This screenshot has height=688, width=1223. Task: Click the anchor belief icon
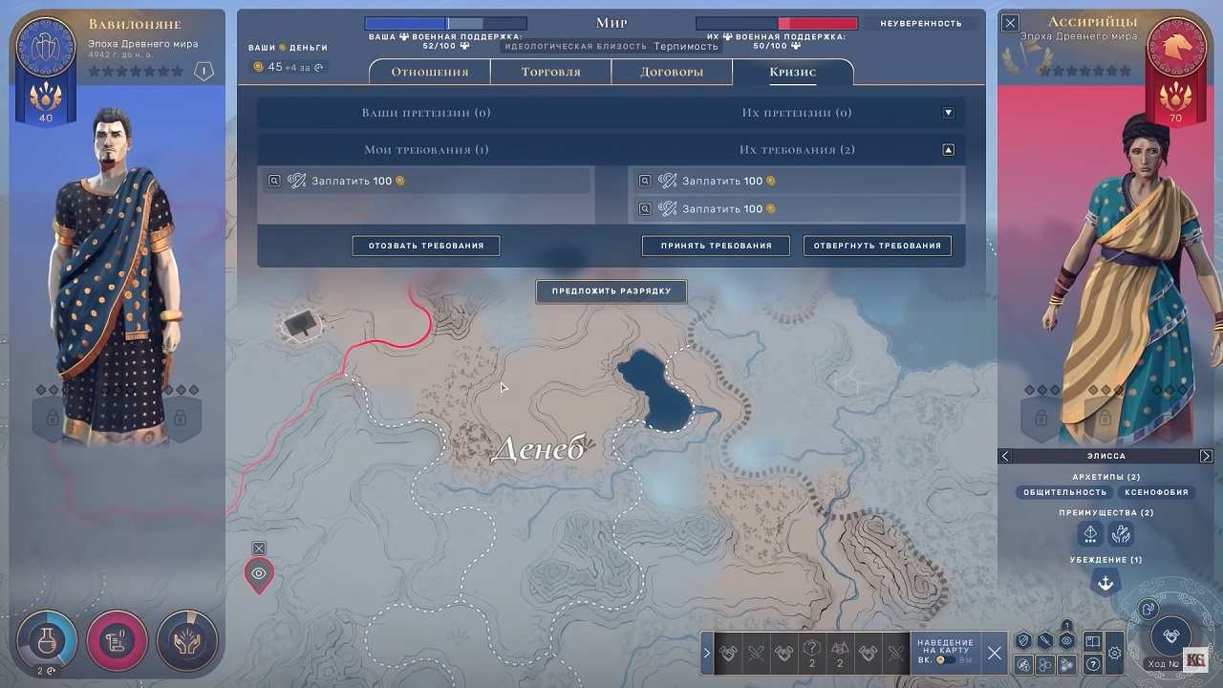(1105, 583)
